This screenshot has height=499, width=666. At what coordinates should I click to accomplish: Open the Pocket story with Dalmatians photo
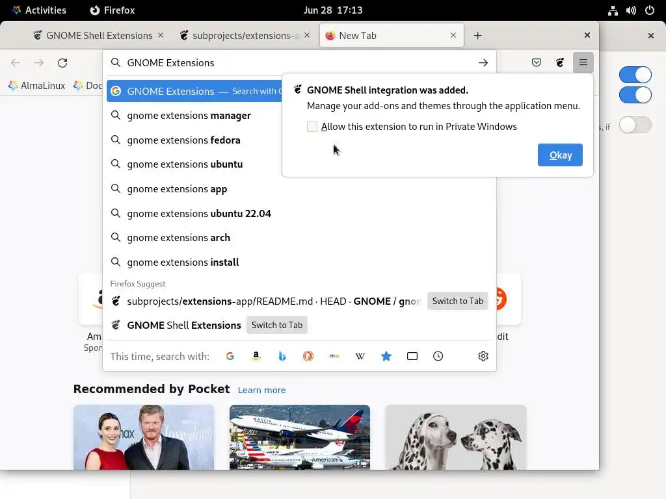click(456, 437)
